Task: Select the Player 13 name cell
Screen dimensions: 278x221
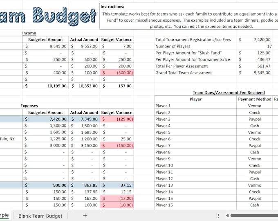Action: [x=195, y=185]
